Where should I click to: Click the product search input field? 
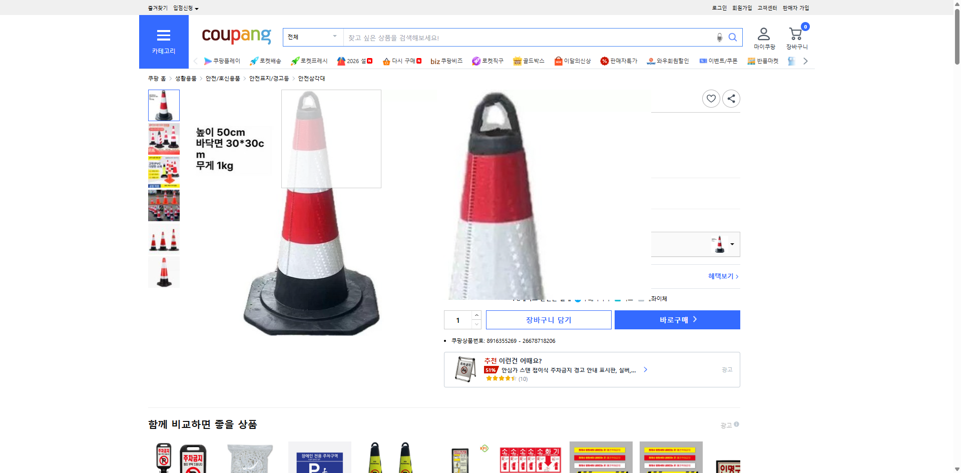click(529, 38)
